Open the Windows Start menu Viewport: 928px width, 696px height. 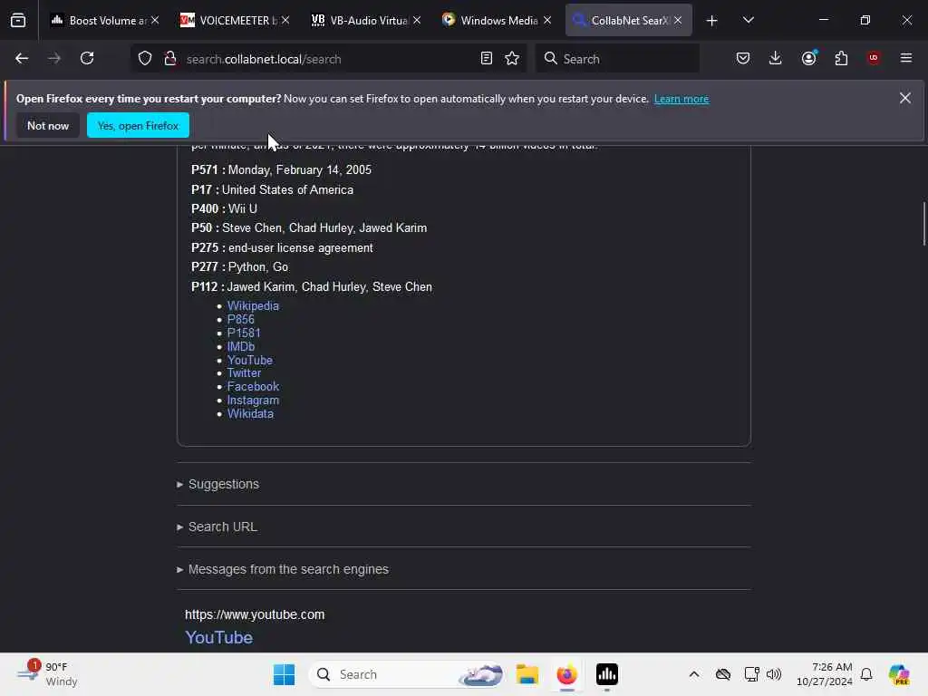[284, 674]
